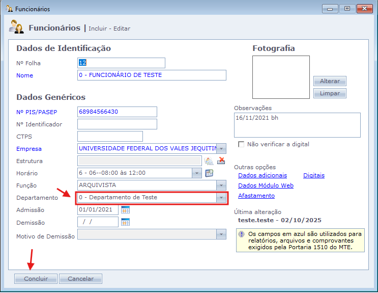Click Alterar to change the photo
This screenshot has height=293, width=378.
(330, 81)
